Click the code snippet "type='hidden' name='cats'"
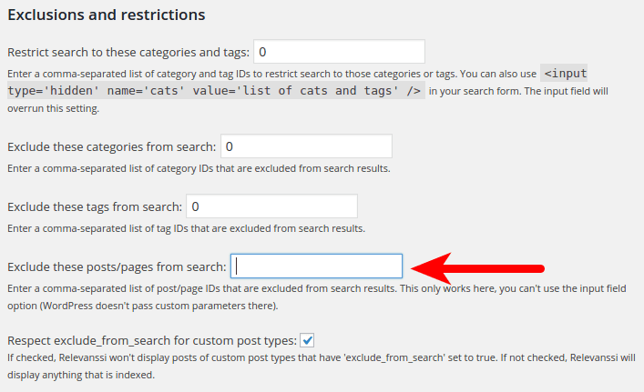 97,91
